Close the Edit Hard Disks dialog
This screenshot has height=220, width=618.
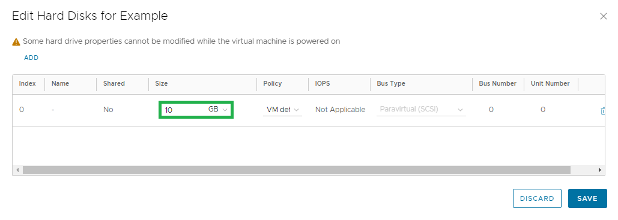coord(603,16)
